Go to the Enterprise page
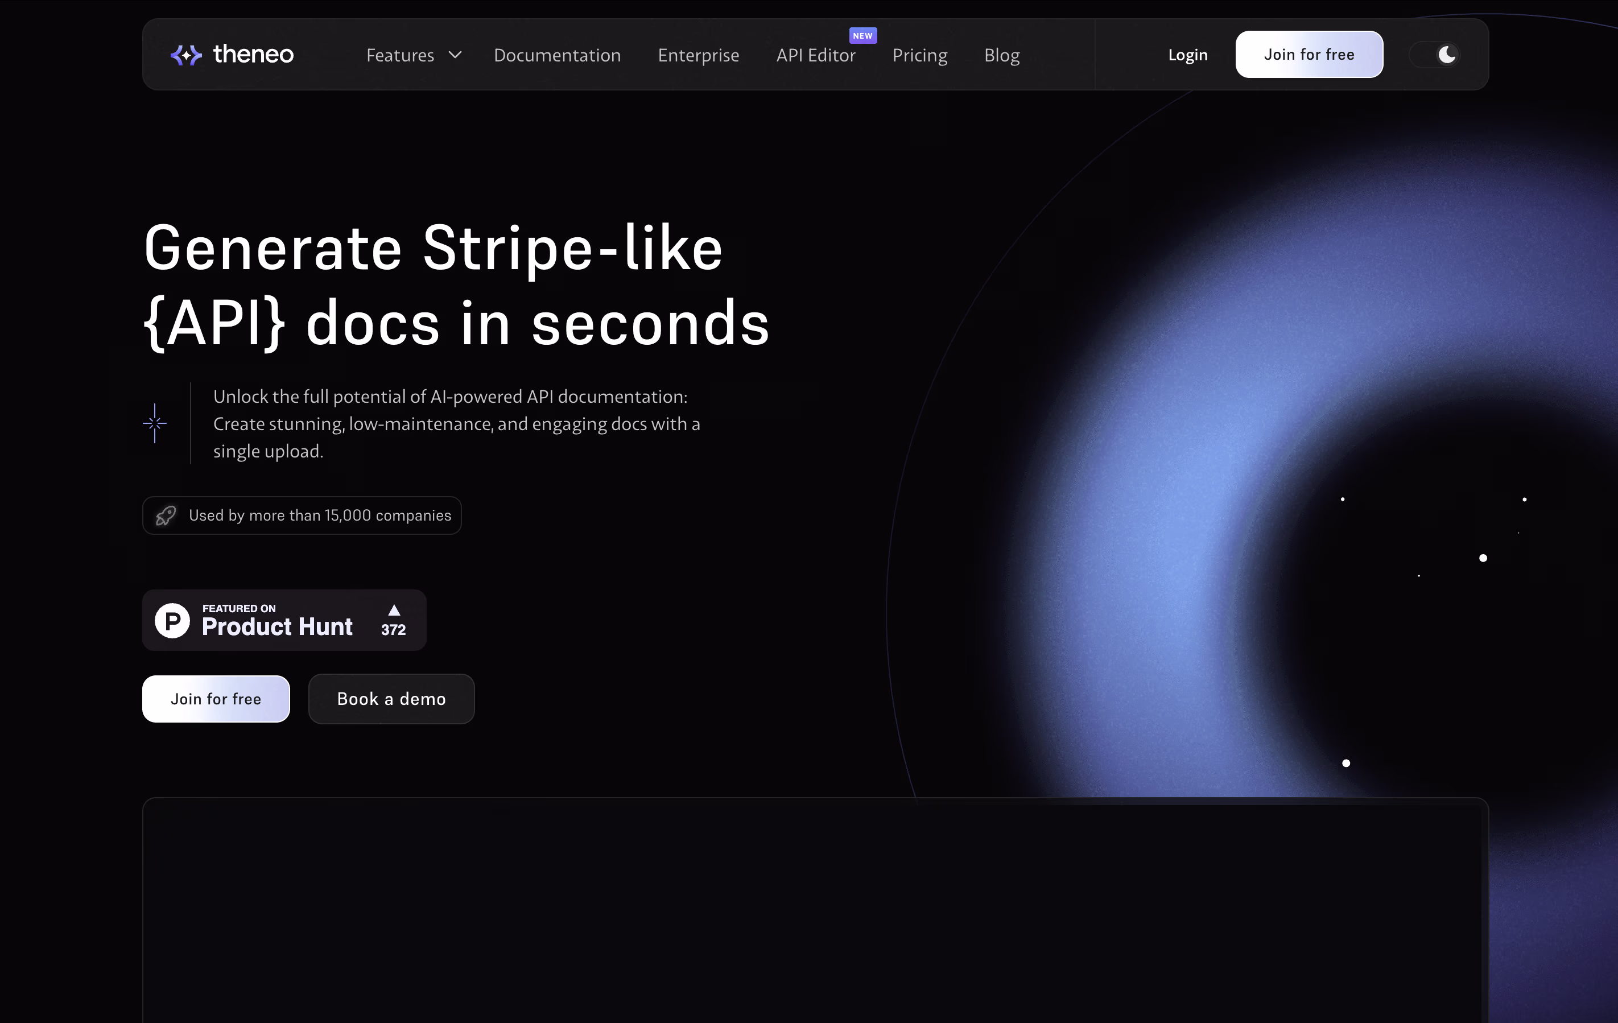Screen dimensions: 1618x1023 [x=698, y=55]
